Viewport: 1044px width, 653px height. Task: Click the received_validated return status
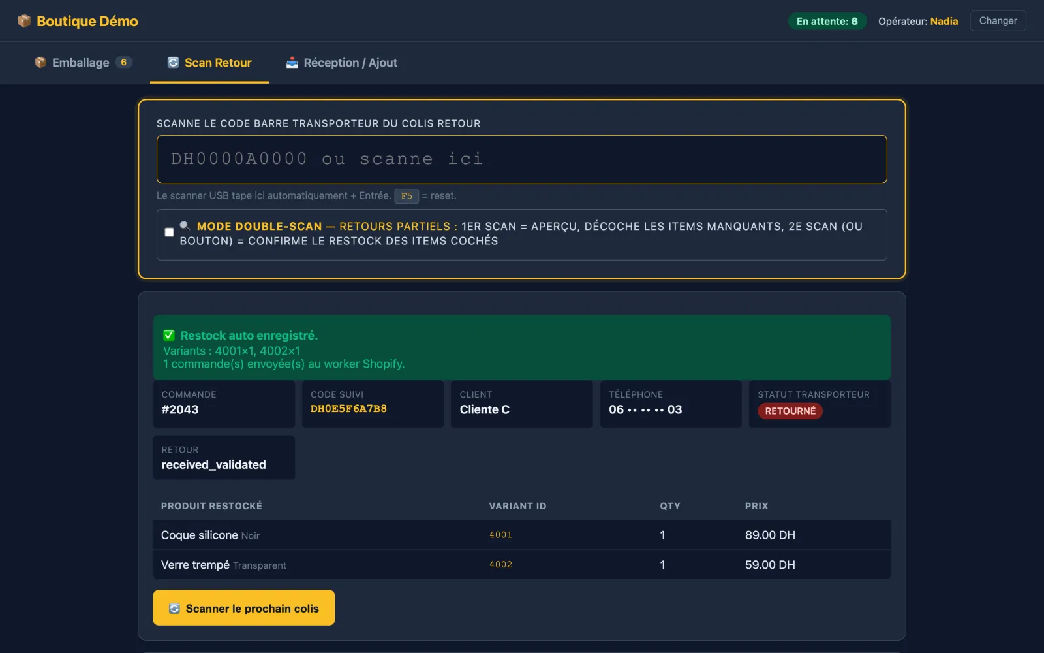[214, 465]
